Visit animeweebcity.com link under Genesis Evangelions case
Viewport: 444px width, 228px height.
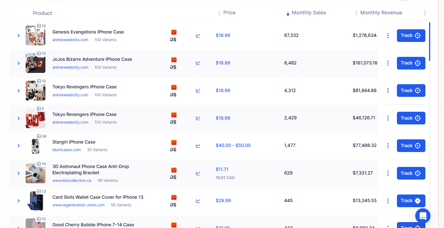(x=70, y=40)
